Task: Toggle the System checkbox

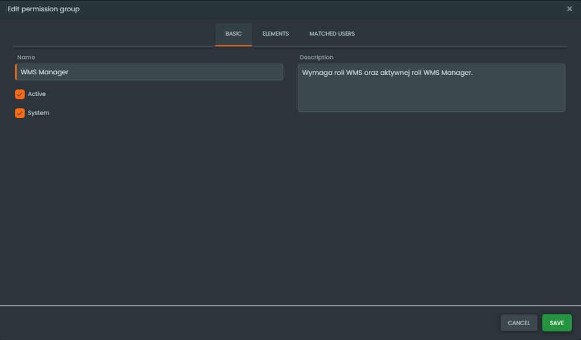Action: tap(20, 113)
